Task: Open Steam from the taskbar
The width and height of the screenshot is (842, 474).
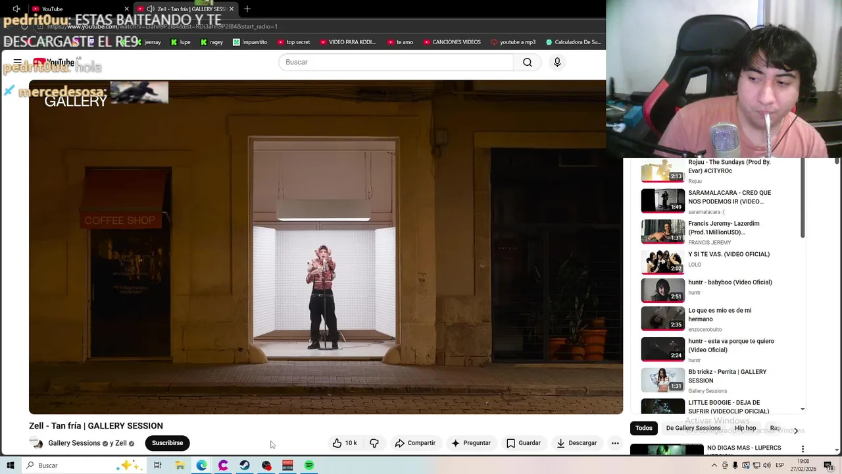Action: 244,465
